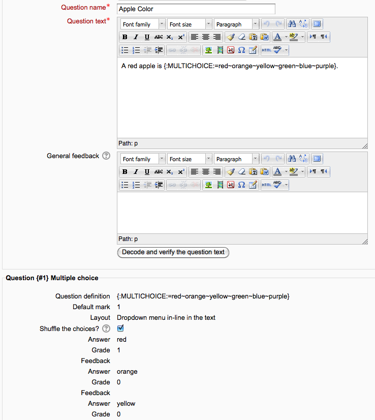The height and width of the screenshot is (420, 375).
Task: Apply subscript in Question text editor
Action: tap(170, 37)
